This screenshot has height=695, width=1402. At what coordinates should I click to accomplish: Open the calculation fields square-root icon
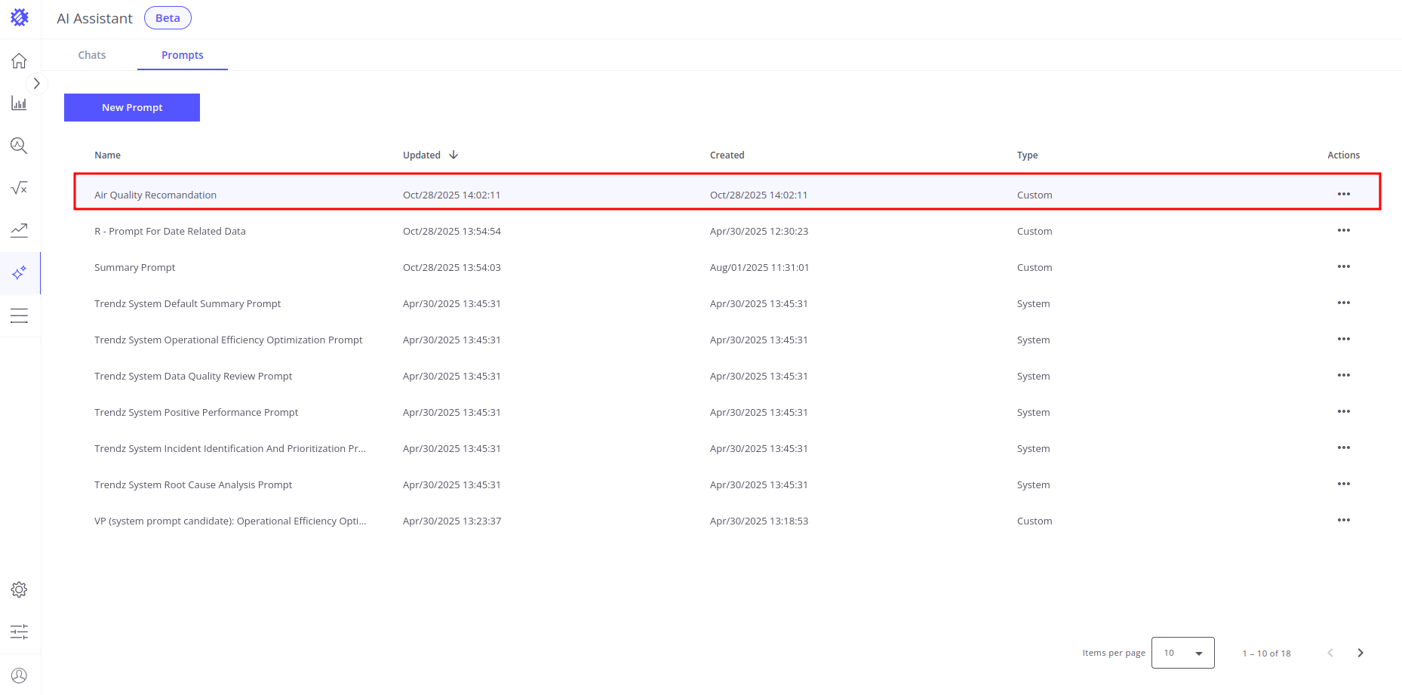point(20,188)
